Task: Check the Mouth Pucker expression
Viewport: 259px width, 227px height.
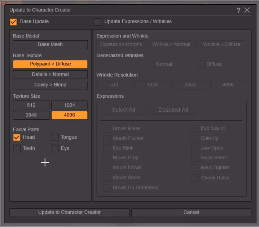Action: tap(106, 138)
